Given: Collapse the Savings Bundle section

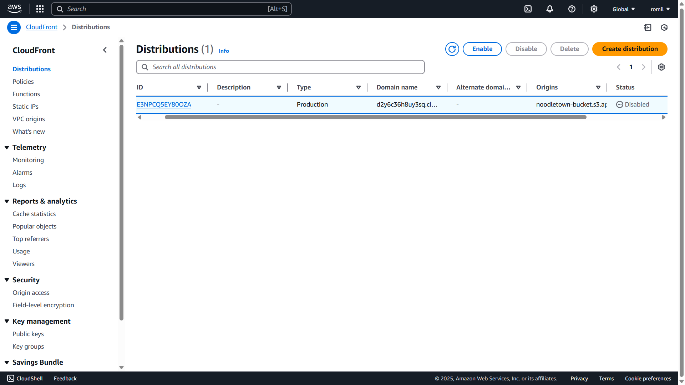Looking at the screenshot, I should pos(7,362).
